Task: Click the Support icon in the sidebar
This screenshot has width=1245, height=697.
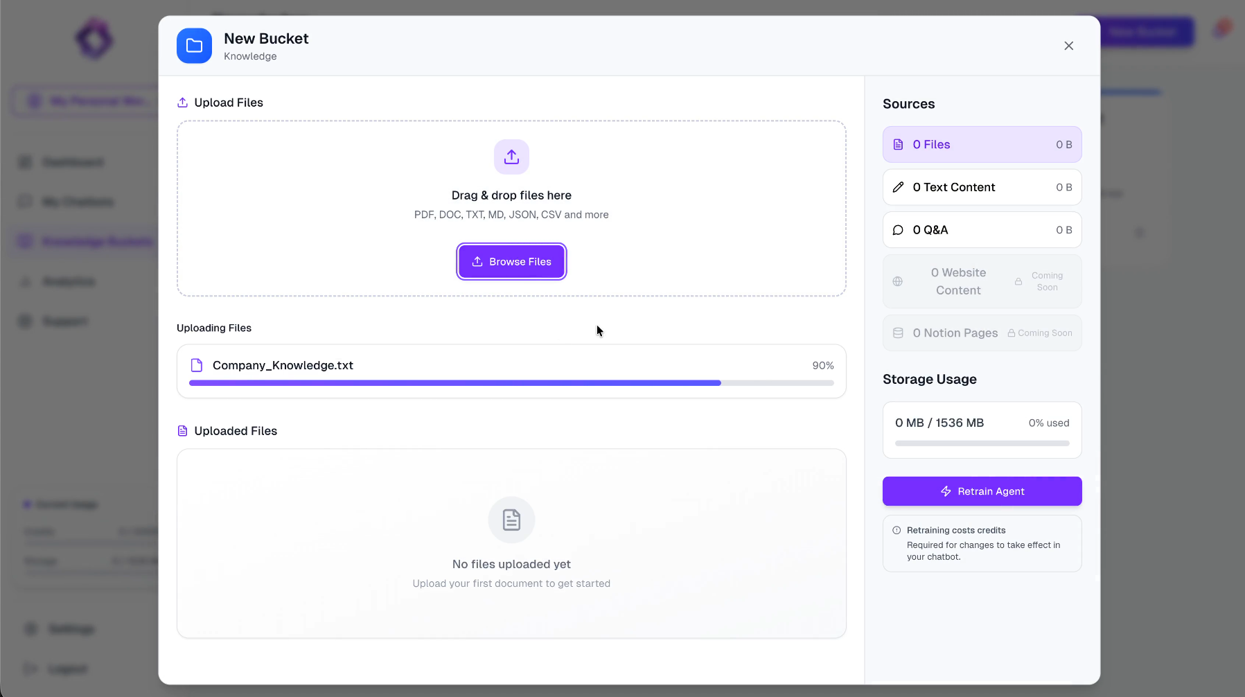Action: 25,321
